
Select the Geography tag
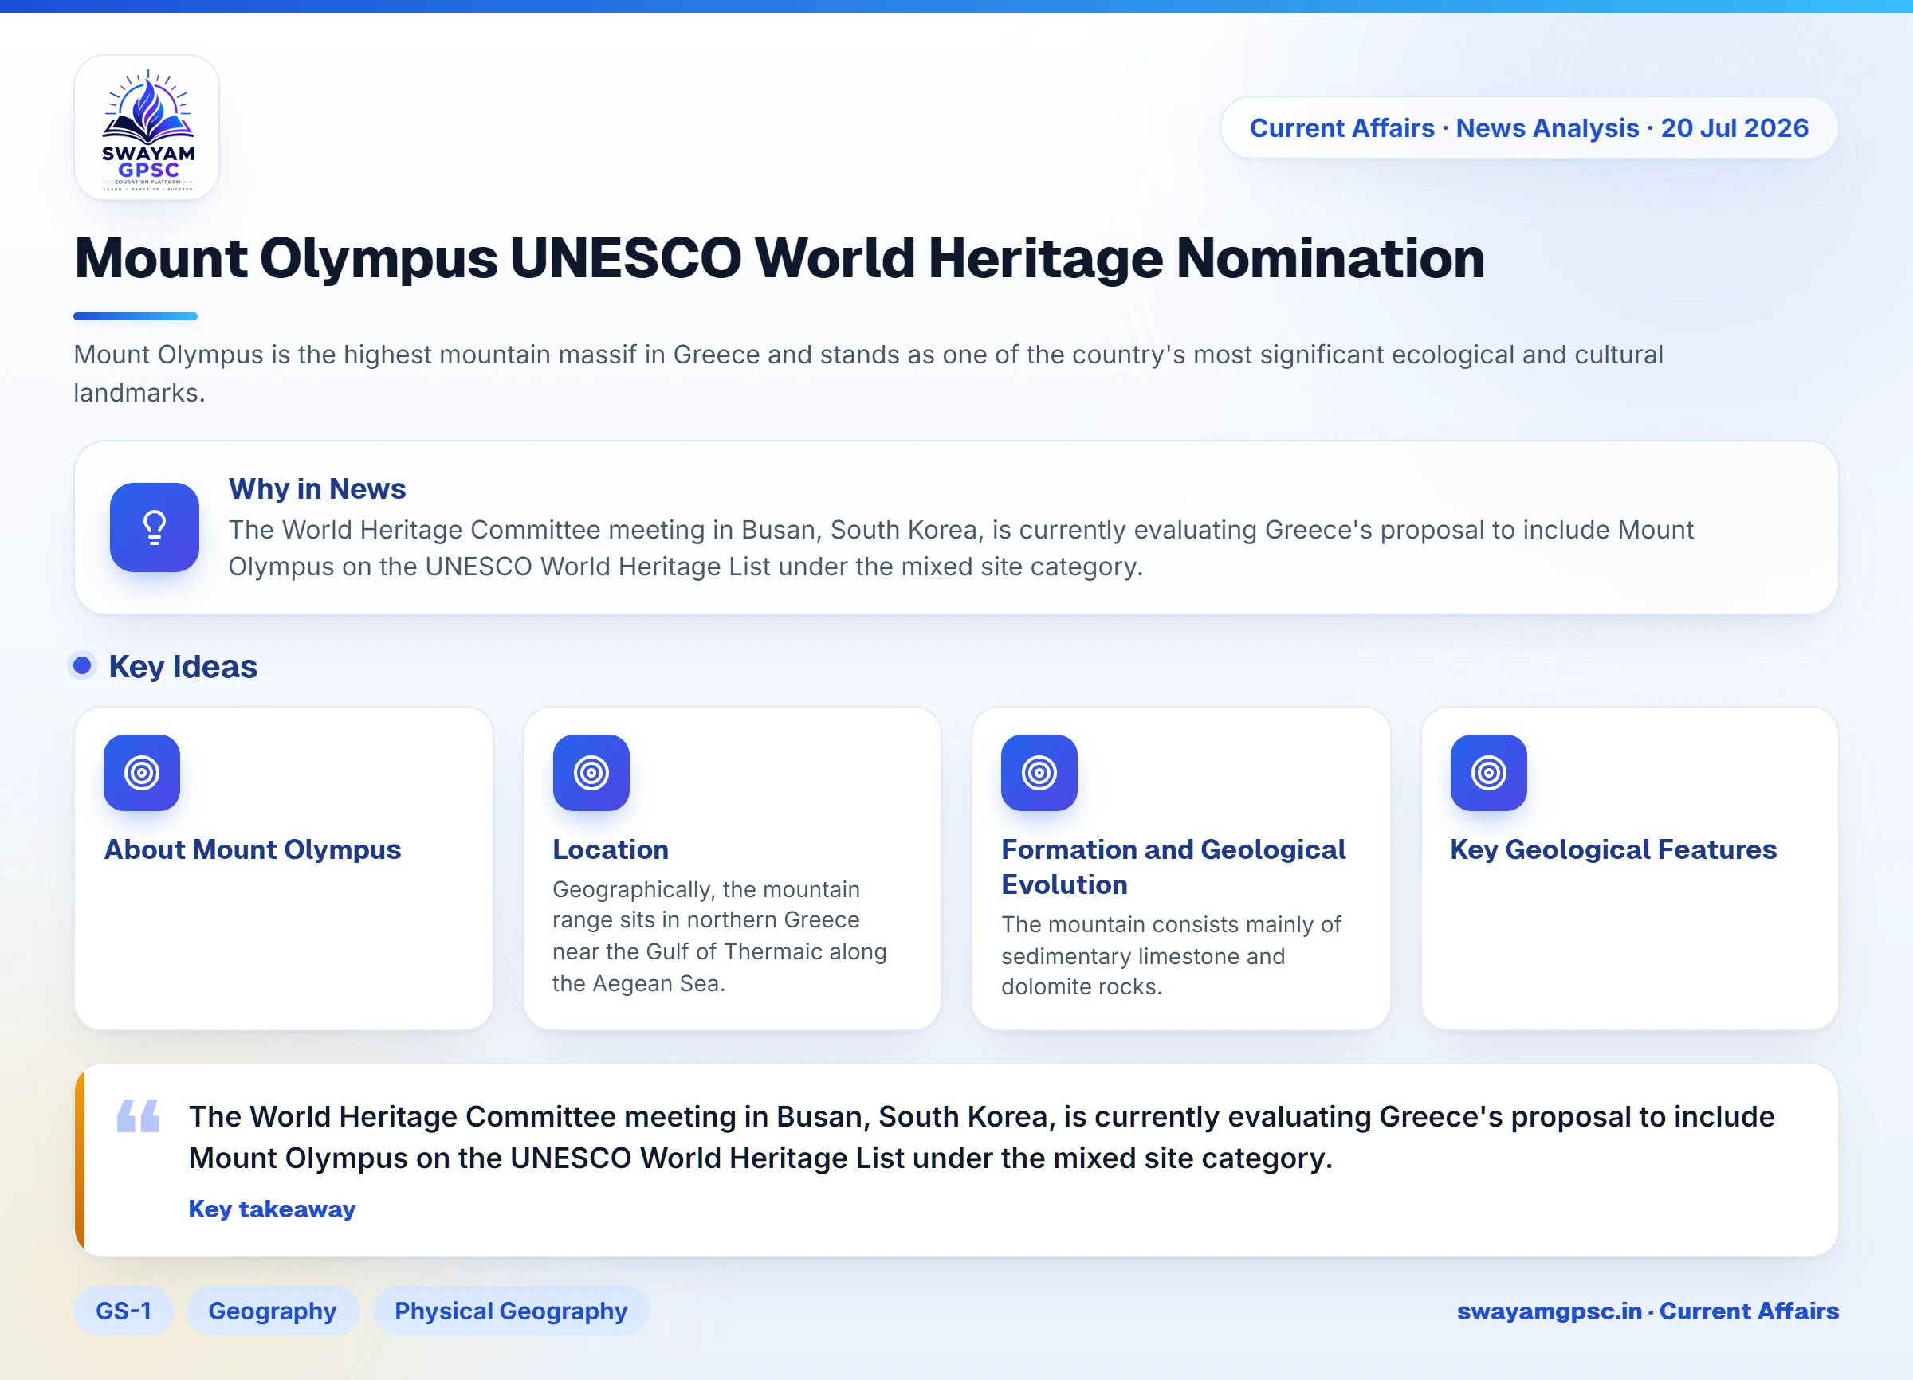click(x=273, y=1311)
